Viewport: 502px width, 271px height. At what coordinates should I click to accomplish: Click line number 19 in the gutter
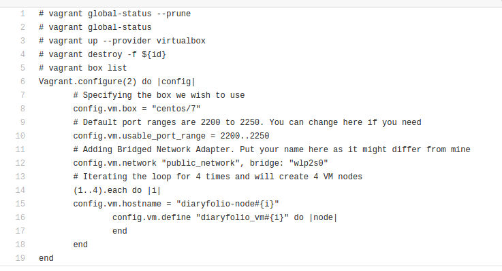[x=20, y=258]
